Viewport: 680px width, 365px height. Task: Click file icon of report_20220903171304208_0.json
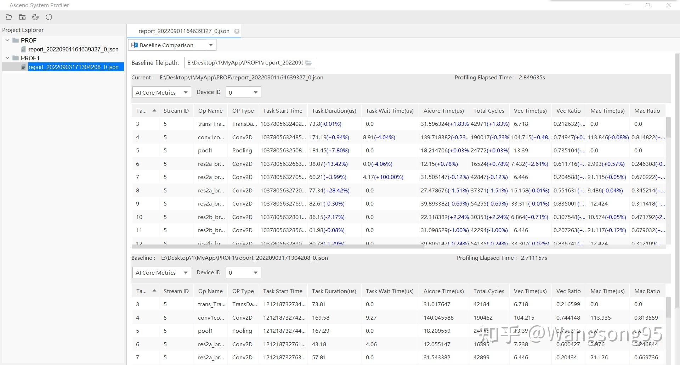(23, 67)
